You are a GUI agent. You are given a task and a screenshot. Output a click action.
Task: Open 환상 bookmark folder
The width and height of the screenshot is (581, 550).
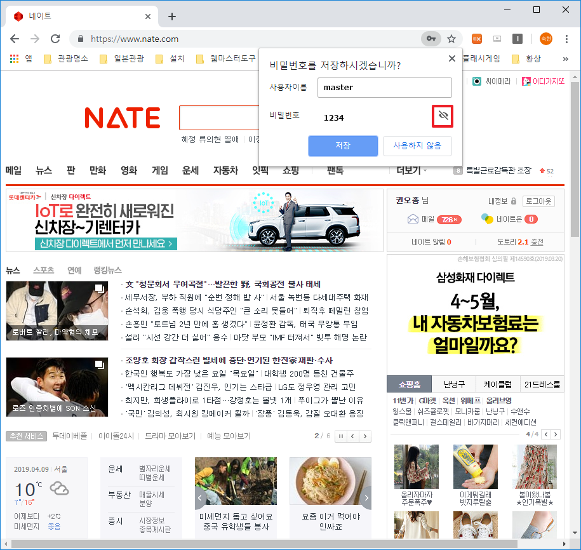(x=526, y=58)
